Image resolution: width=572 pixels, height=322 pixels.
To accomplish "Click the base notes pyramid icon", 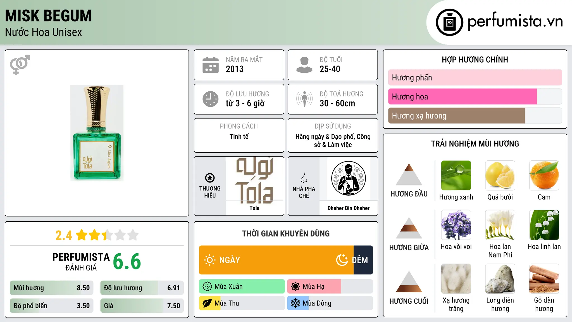I will 409,281.
